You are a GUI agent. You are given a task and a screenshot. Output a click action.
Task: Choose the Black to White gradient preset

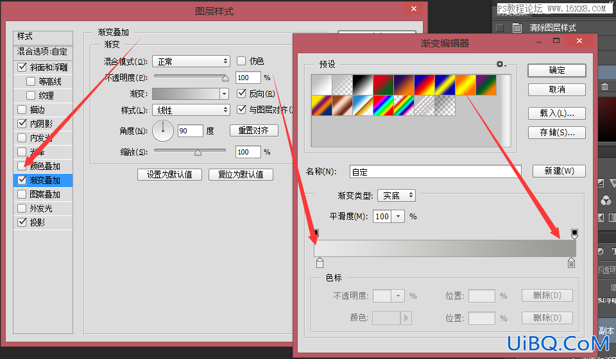(x=363, y=85)
